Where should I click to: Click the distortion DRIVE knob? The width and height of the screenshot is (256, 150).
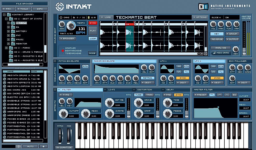(x=138, y=103)
